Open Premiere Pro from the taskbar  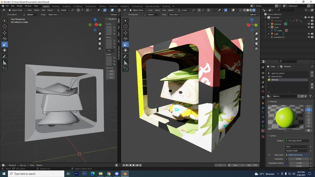pos(77,174)
